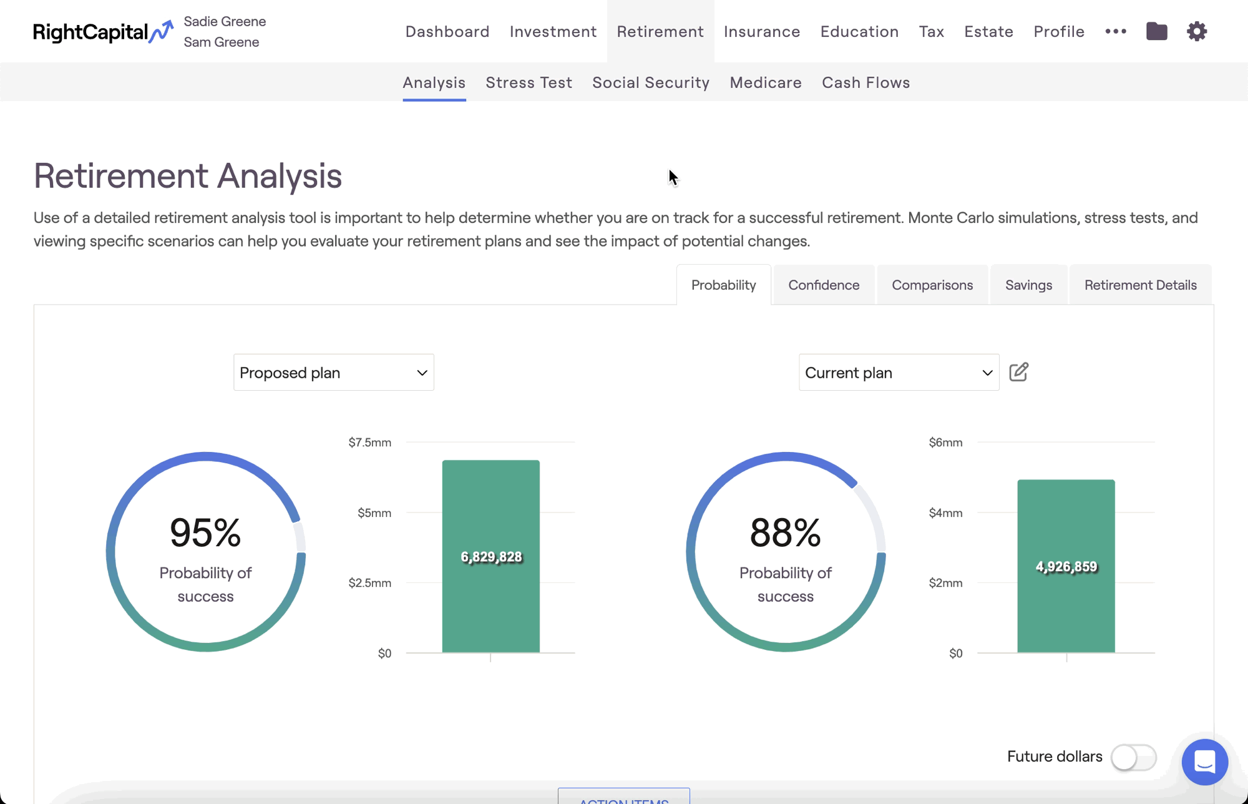The height and width of the screenshot is (804, 1248).
Task: Switch to the Confidence tab
Action: (824, 285)
